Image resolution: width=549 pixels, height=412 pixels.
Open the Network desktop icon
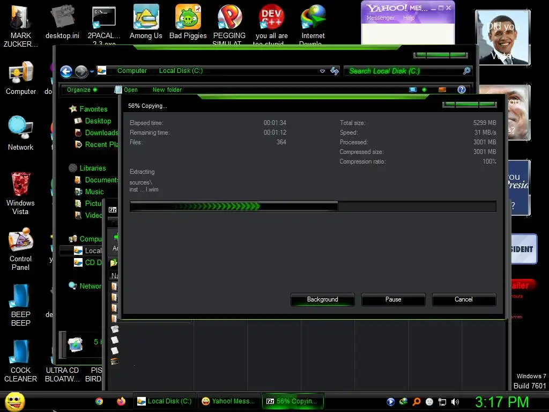pyautogui.click(x=21, y=133)
